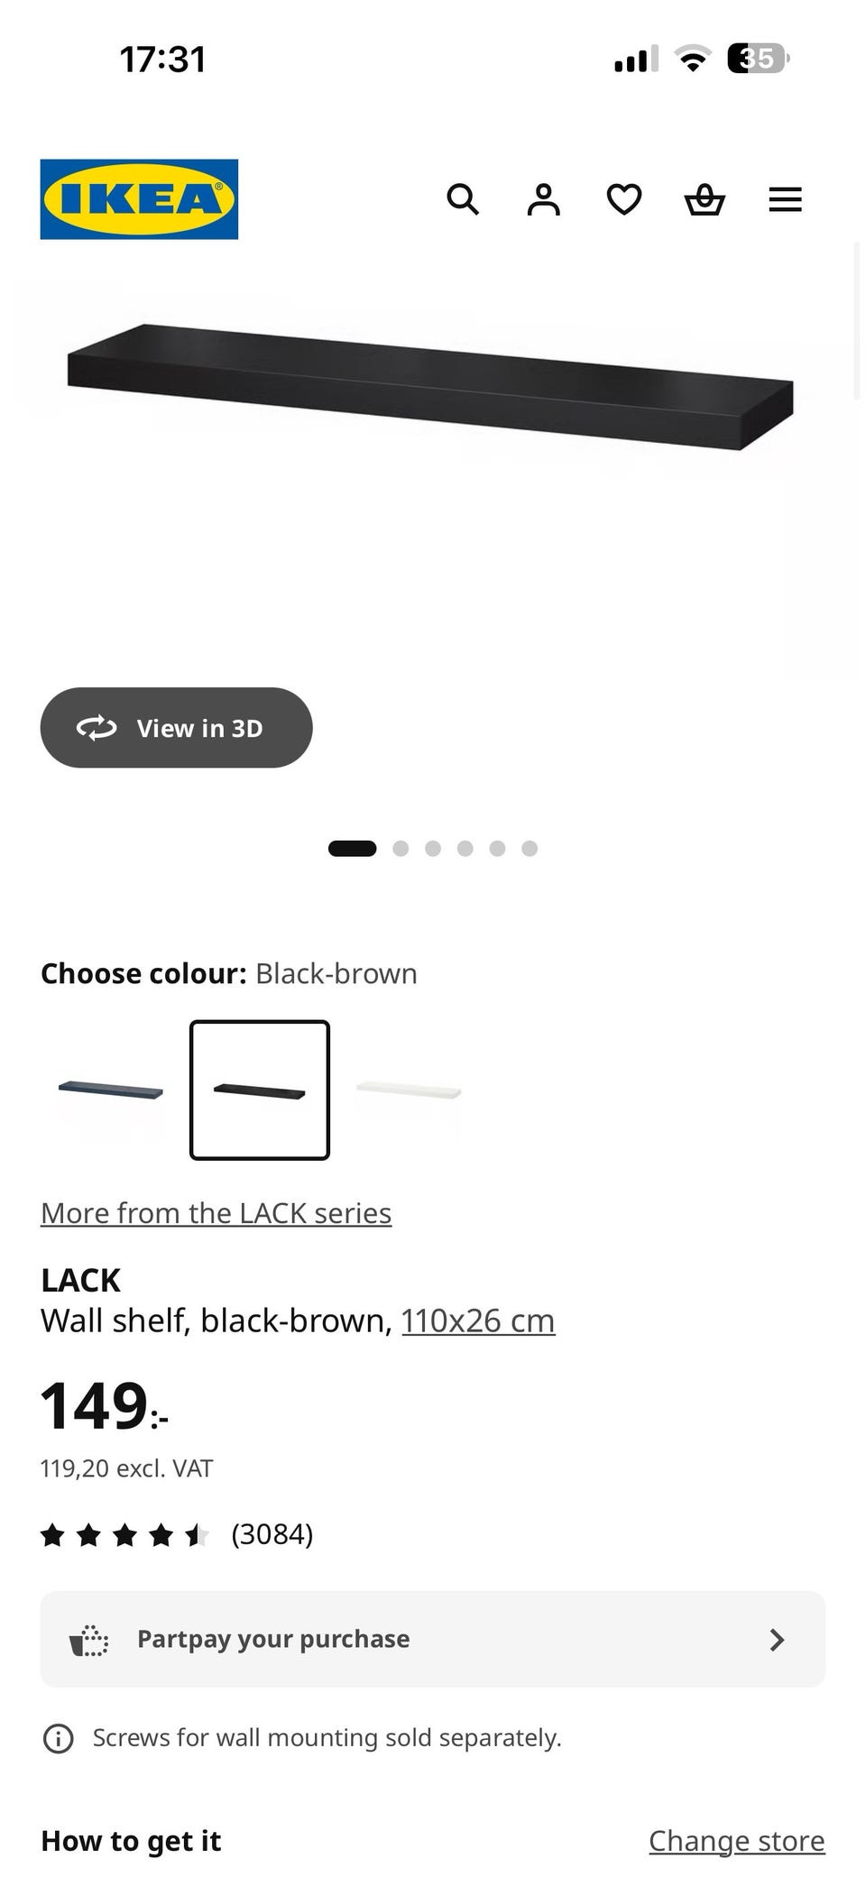The width and height of the screenshot is (866, 1877).
Task: Click the info icon beside screws note
Action: (x=59, y=1738)
